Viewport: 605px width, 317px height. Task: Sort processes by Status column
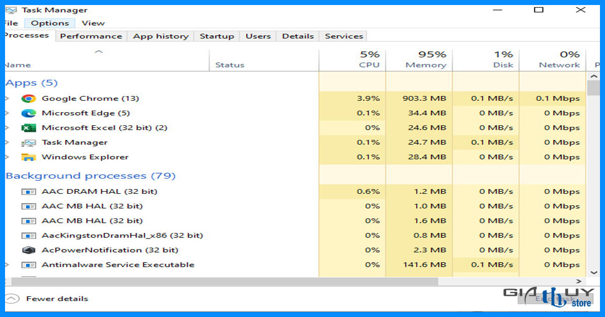pos(264,60)
